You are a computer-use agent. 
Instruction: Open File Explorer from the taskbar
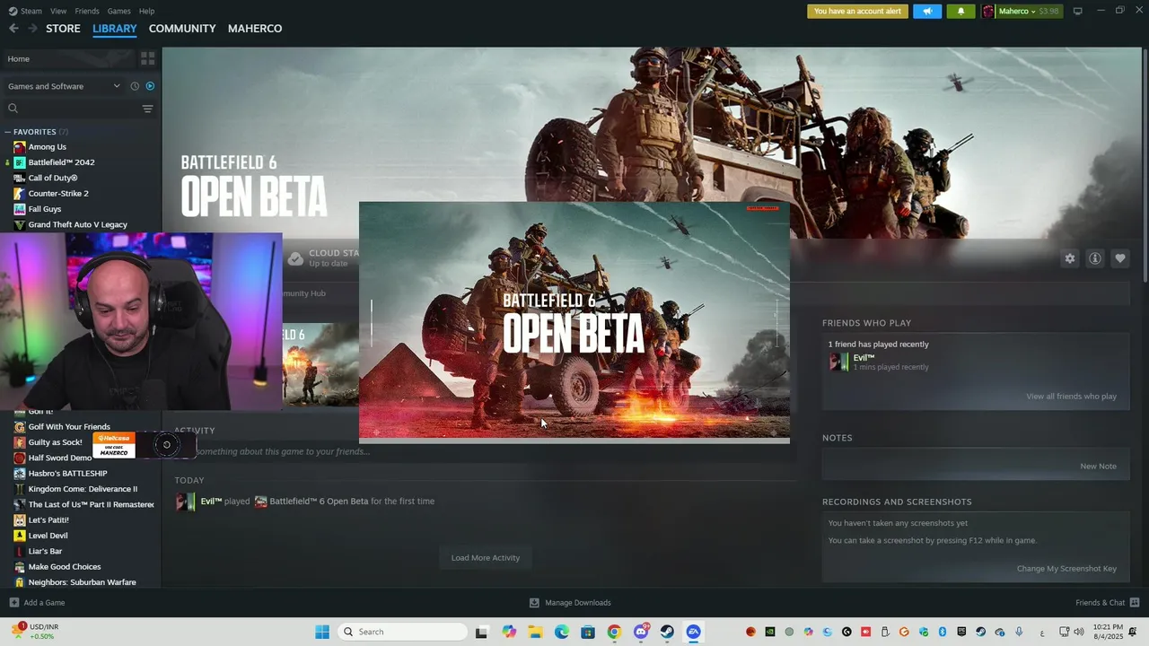[536, 632]
